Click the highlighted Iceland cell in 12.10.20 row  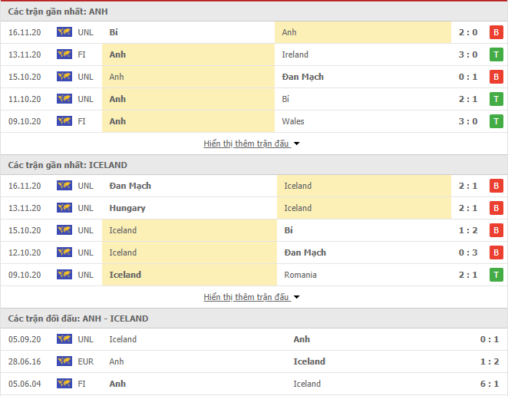coord(190,252)
